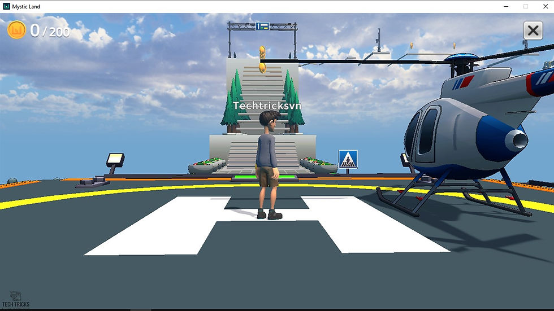Click the blue sign on the top gantry
This screenshot has height=311, width=554.
click(262, 27)
